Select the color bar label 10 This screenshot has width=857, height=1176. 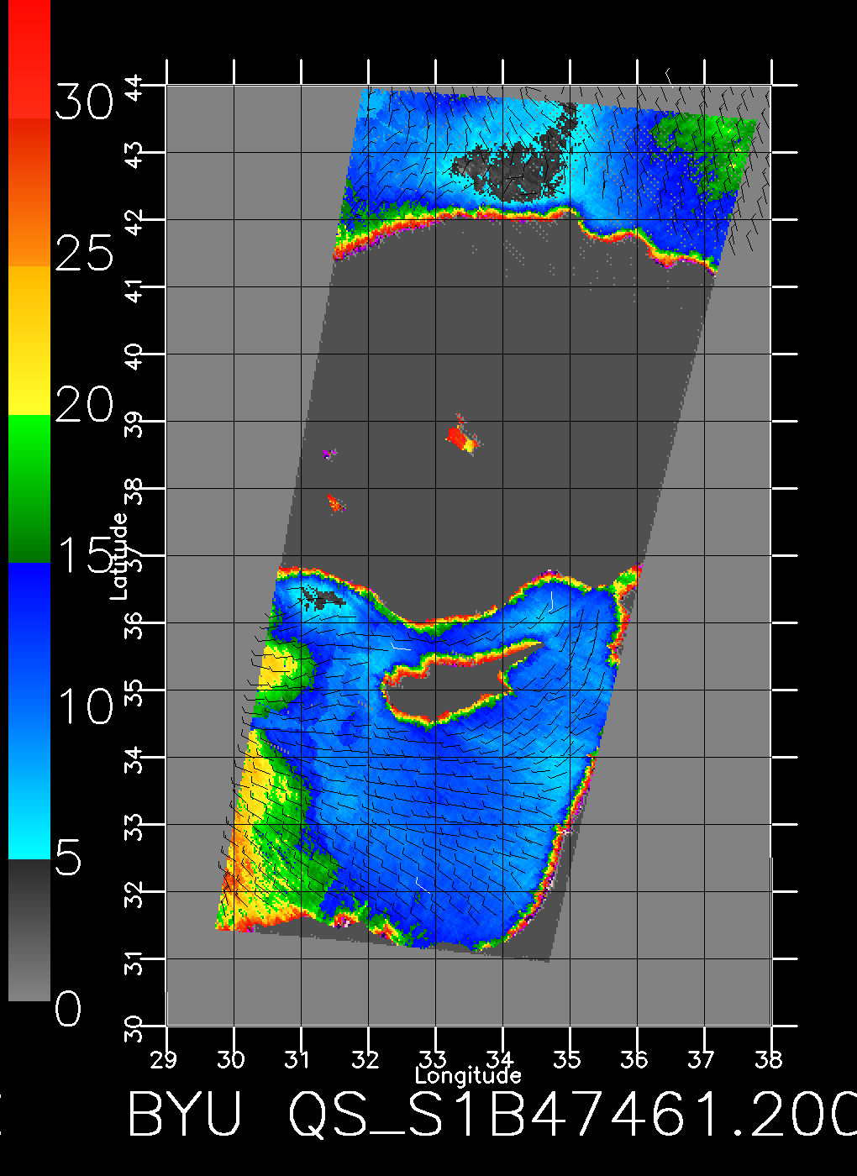84,706
